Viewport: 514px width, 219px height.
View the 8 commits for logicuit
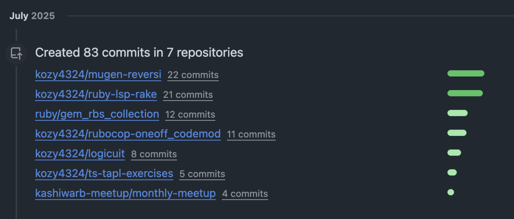click(154, 154)
